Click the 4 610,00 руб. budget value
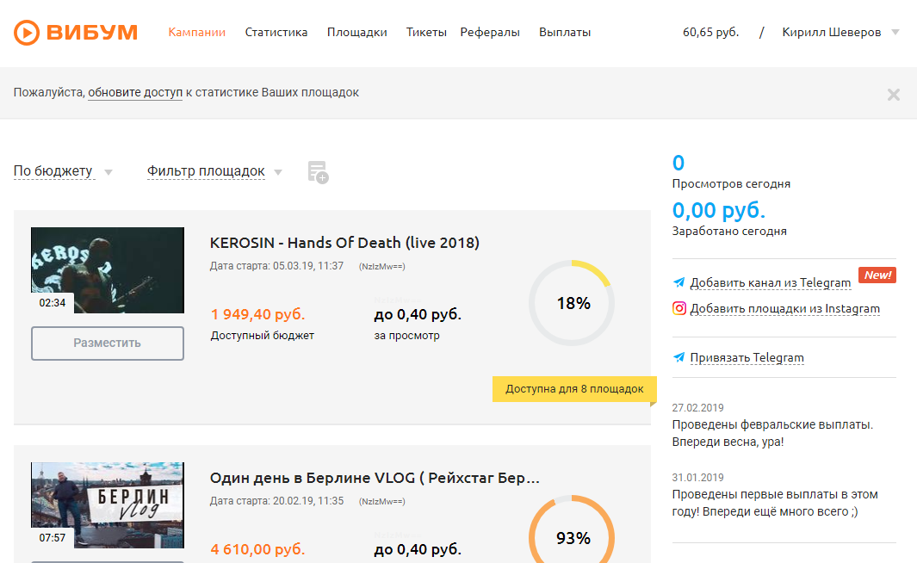This screenshot has width=917, height=563. (x=258, y=549)
